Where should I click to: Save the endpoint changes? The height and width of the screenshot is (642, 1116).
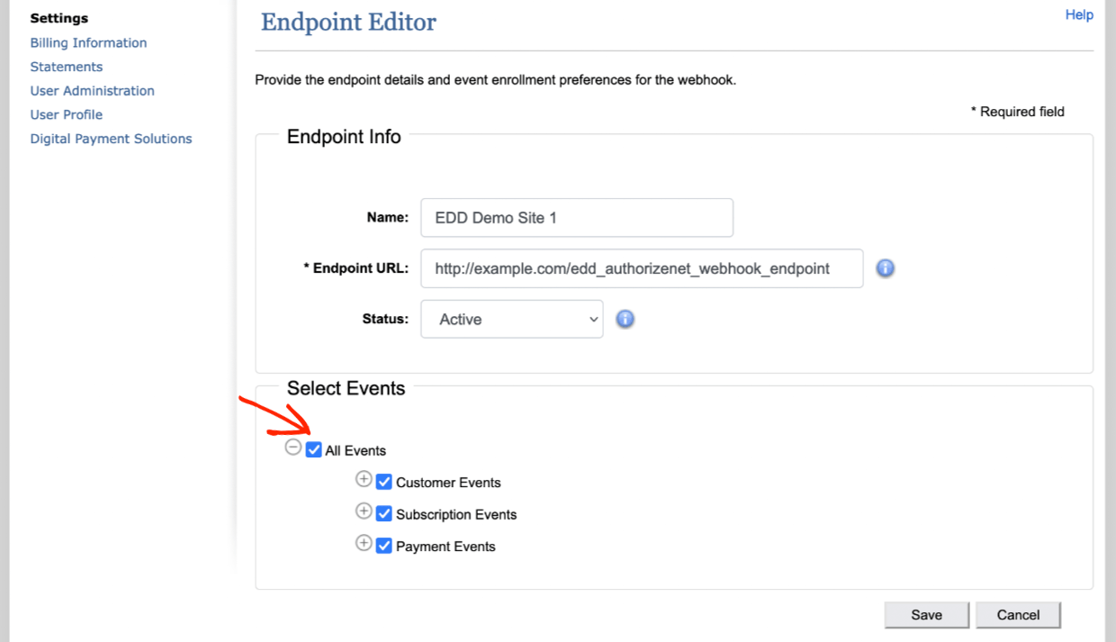926,614
